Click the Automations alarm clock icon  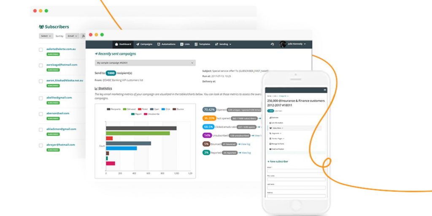coord(159,44)
